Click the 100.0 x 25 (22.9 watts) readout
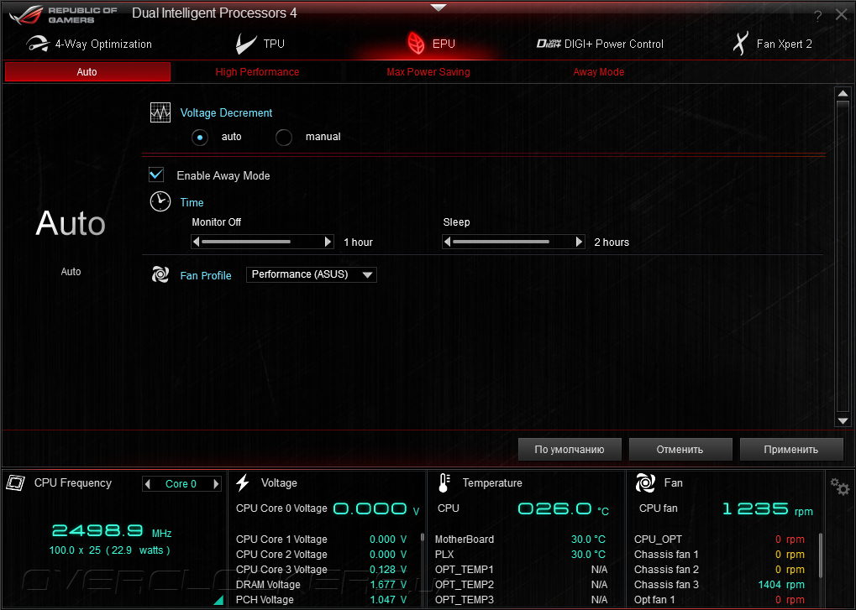Image resolution: width=856 pixels, height=610 pixels. [x=110, y=550]
